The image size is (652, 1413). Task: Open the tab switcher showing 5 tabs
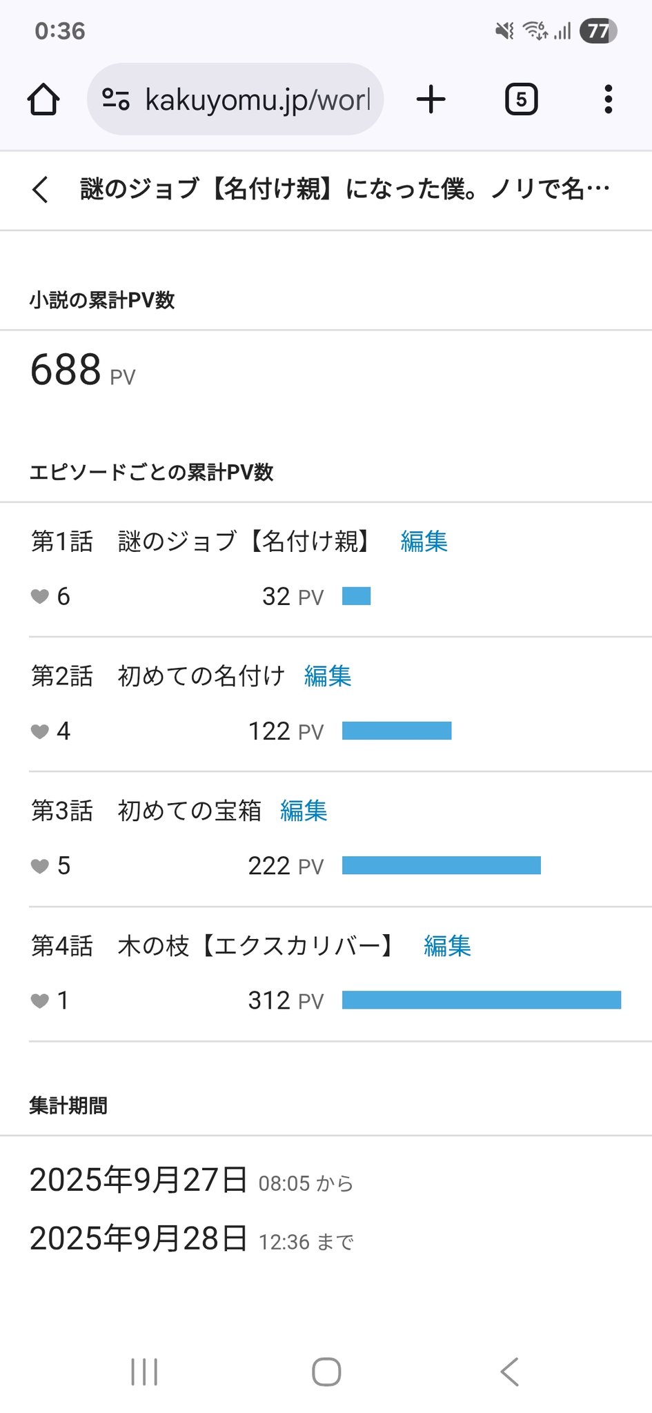[x=521, y=99]
